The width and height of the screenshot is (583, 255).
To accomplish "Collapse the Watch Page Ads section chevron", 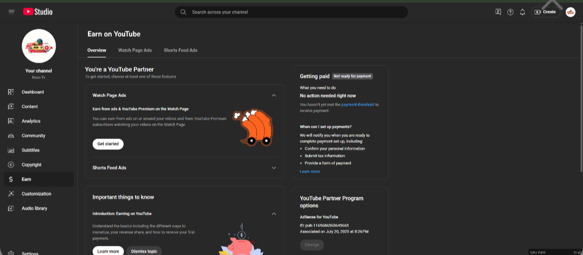I will tap(274, 95).
